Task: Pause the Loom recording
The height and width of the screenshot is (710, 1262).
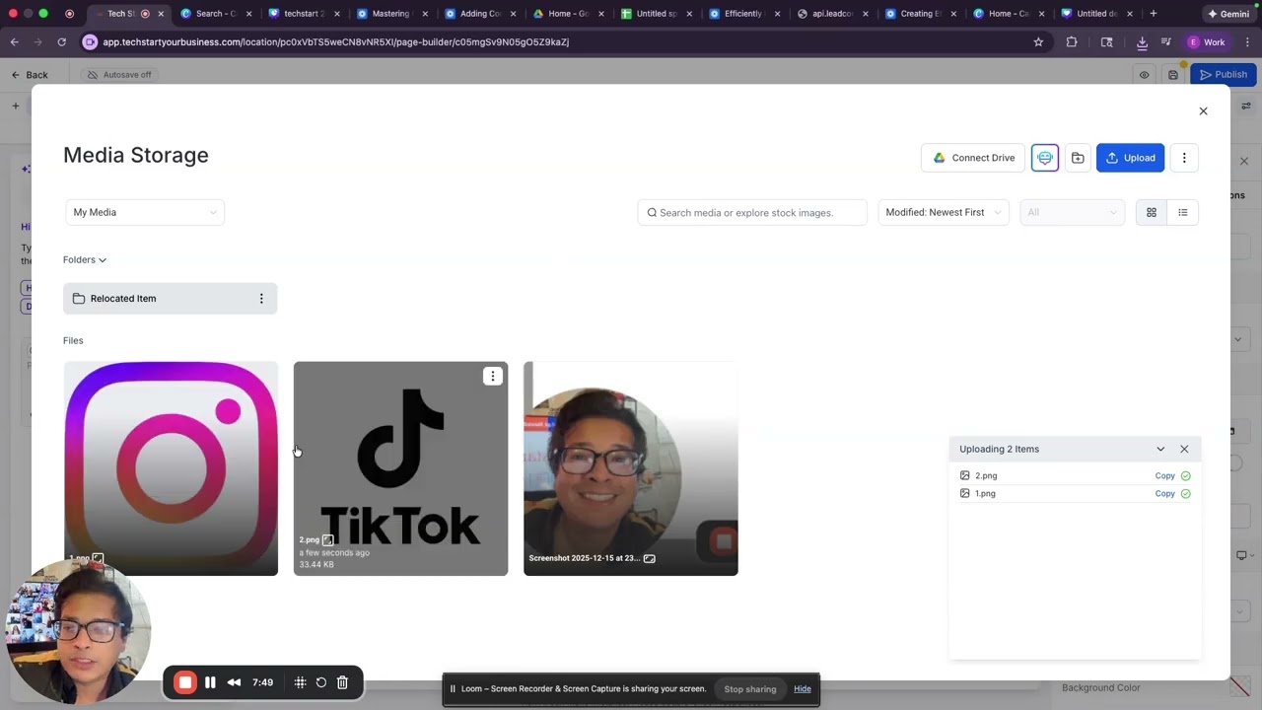Action: [210, 682]
